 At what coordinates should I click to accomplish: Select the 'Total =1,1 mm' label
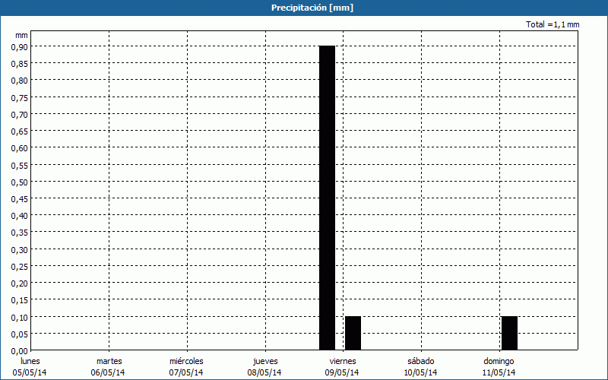click(x=553, y=25)
